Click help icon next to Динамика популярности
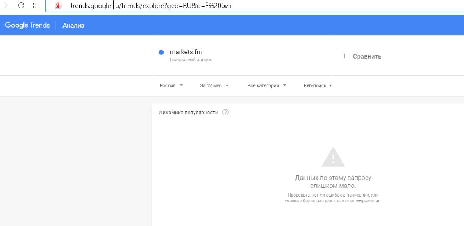464x226 pixels. [x=225, y=112]
